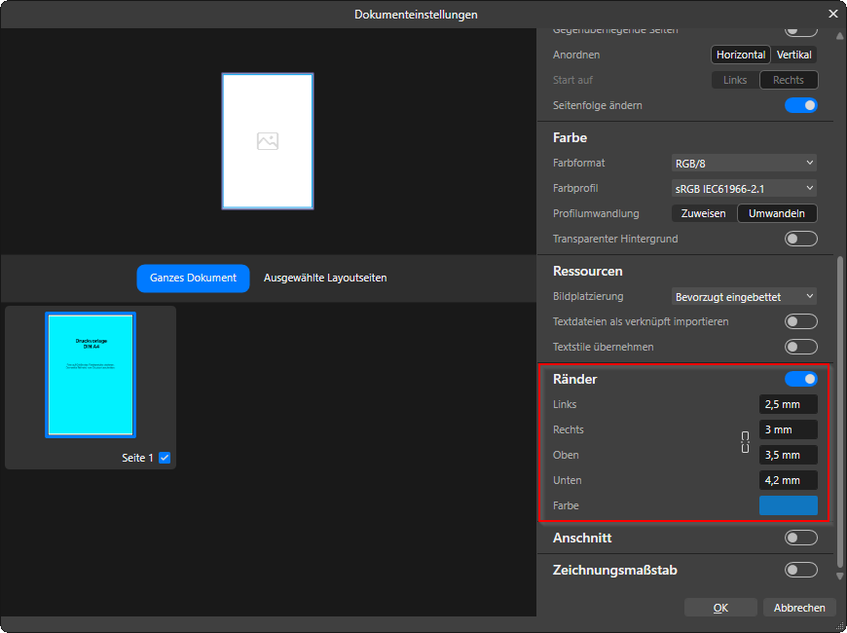Viewport: 847px width, 633px height.
Task: Click the Abbrechen button
Action: pyautogui.click(x=799, y=608)
